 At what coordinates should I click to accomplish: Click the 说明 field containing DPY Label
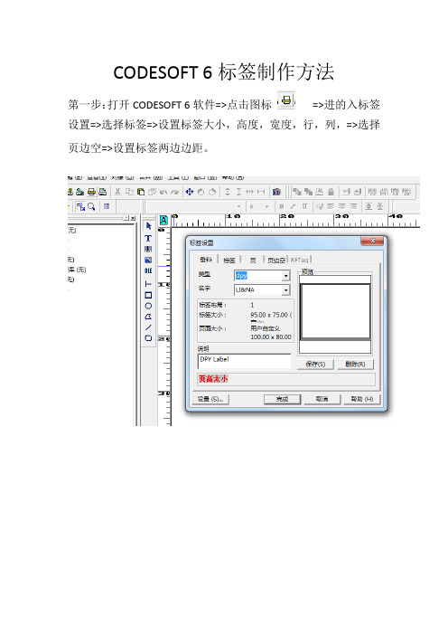[244, 361]
